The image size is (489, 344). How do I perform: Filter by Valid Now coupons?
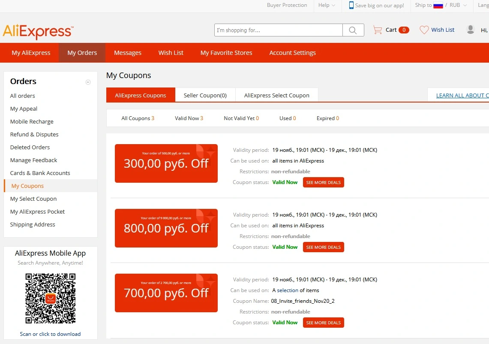tap(189, 118)
